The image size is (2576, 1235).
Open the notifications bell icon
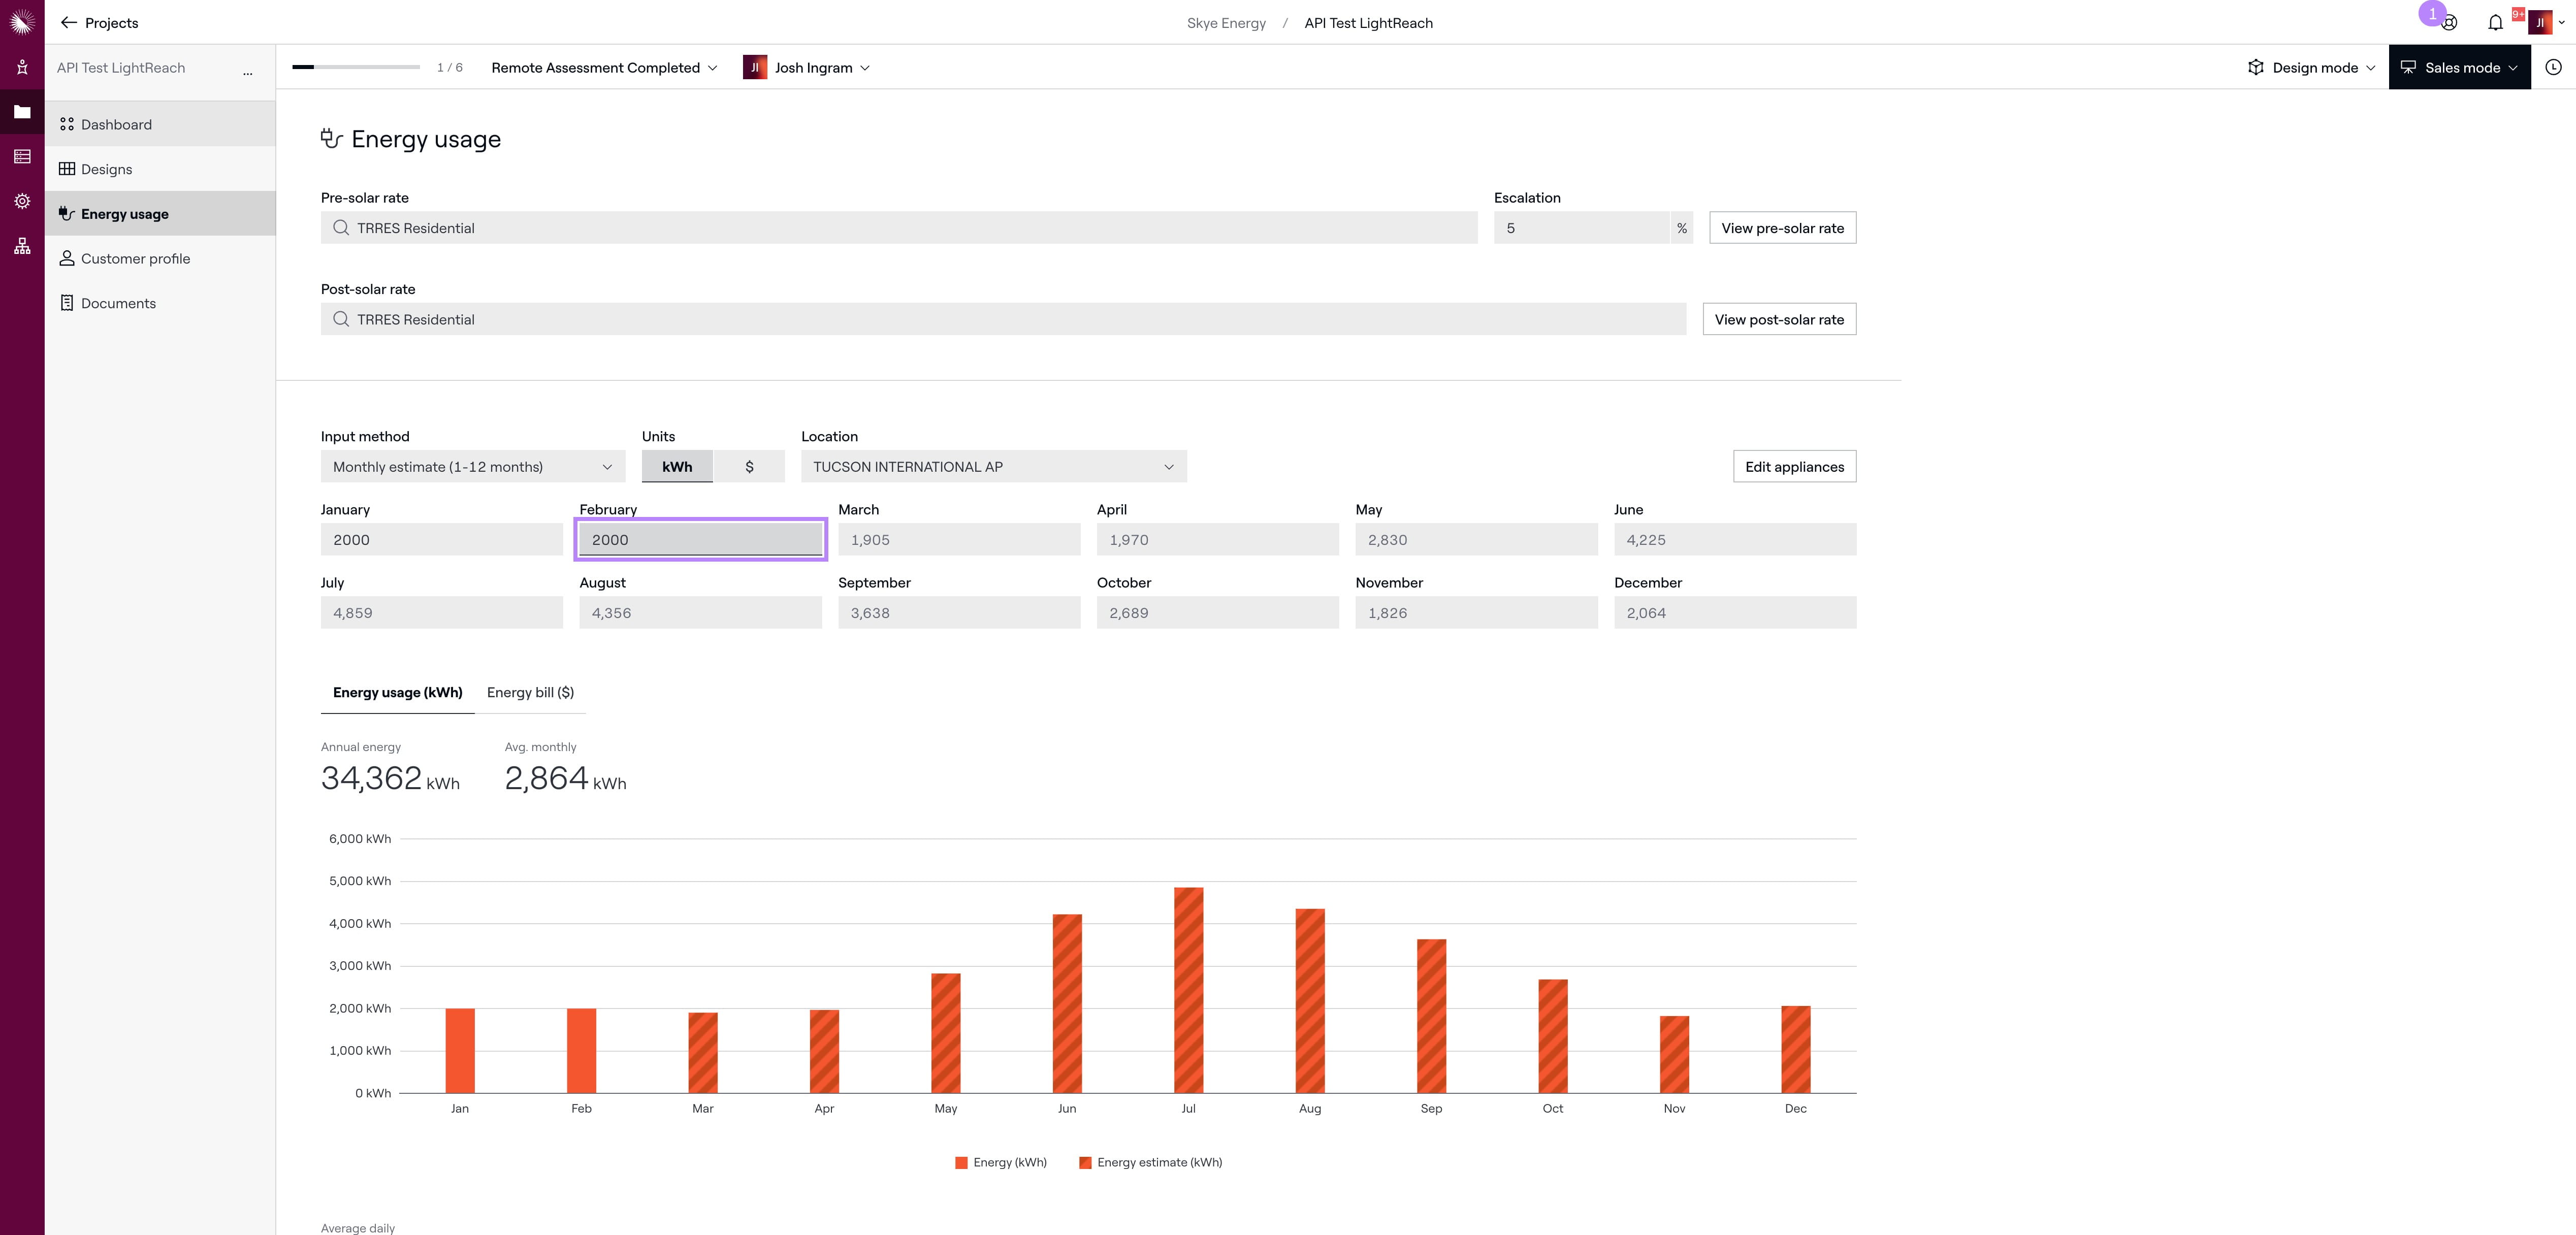point(2495,23)
